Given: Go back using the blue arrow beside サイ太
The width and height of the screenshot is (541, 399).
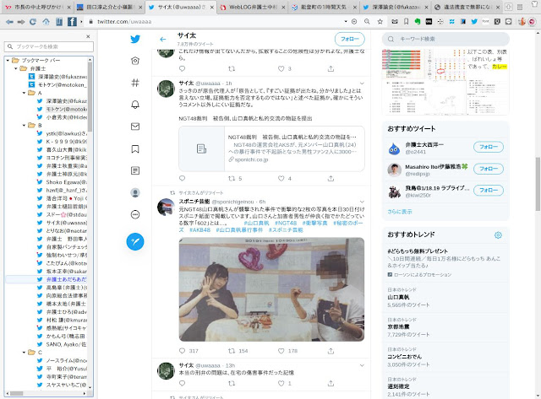Looking at the screenshot, I should point(163,40).
